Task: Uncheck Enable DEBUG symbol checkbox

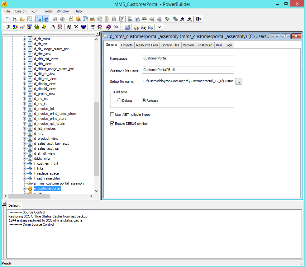Action: pos(112,124)
